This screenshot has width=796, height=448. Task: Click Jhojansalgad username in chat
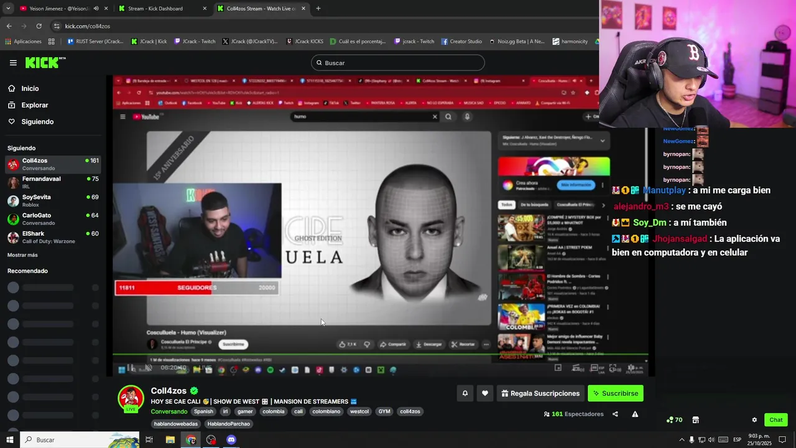coord(679,239)
